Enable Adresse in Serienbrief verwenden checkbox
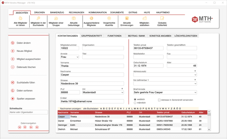Image resolution: width=227 pixels, height=139 pixels. click(x=159, y=100)
